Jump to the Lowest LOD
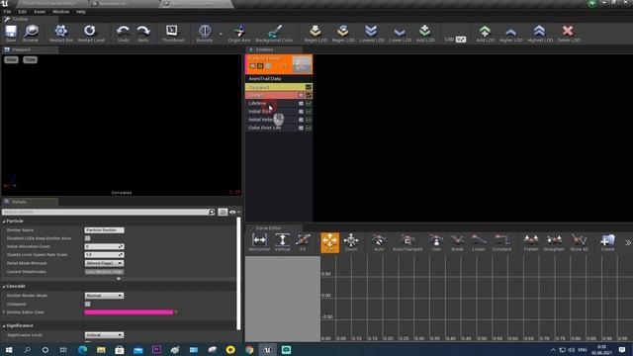 [372, 33]
